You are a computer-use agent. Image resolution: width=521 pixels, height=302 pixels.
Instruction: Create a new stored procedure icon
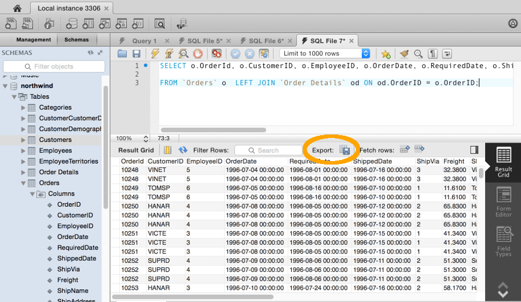coord(121,24)
